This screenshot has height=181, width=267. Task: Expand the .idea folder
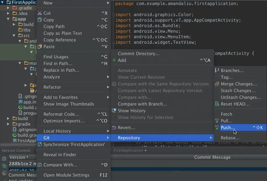[8, 13]
